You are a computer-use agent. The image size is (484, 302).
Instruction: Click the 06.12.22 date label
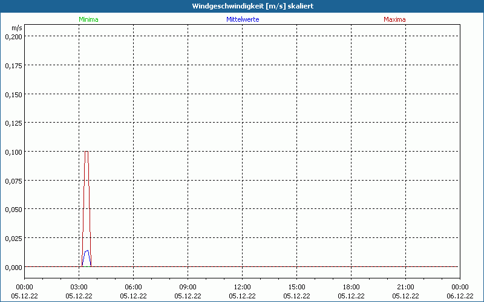pos(460,296)
